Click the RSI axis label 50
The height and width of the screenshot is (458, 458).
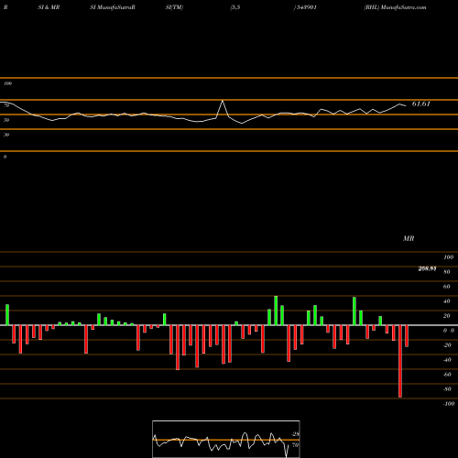click(x=6, y=120)
